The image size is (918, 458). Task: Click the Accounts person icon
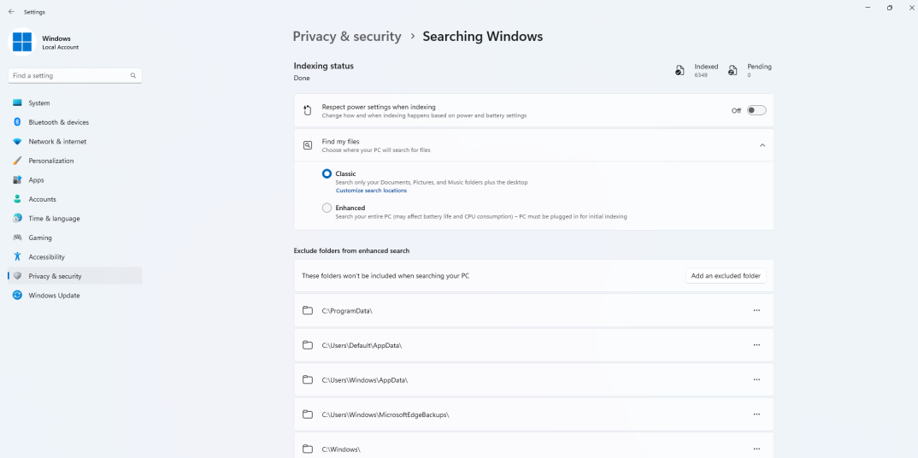(x=18, y=199)
